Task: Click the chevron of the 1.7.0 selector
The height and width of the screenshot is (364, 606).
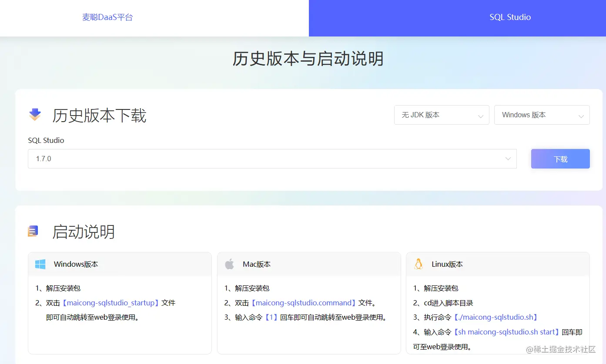Action: pyautogui.click(x=508, y=159)
